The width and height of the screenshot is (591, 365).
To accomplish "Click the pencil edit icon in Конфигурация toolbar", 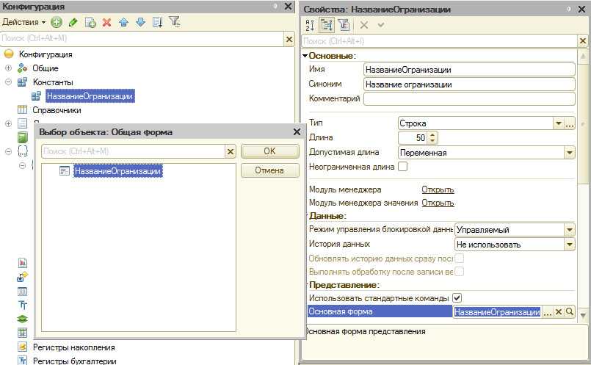I will point(73,23).
